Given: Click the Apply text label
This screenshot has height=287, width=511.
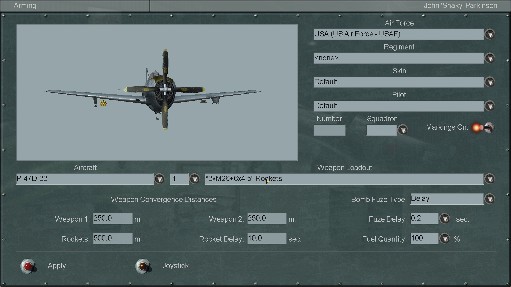Looking at the screenshot, I should pos(57,266).
